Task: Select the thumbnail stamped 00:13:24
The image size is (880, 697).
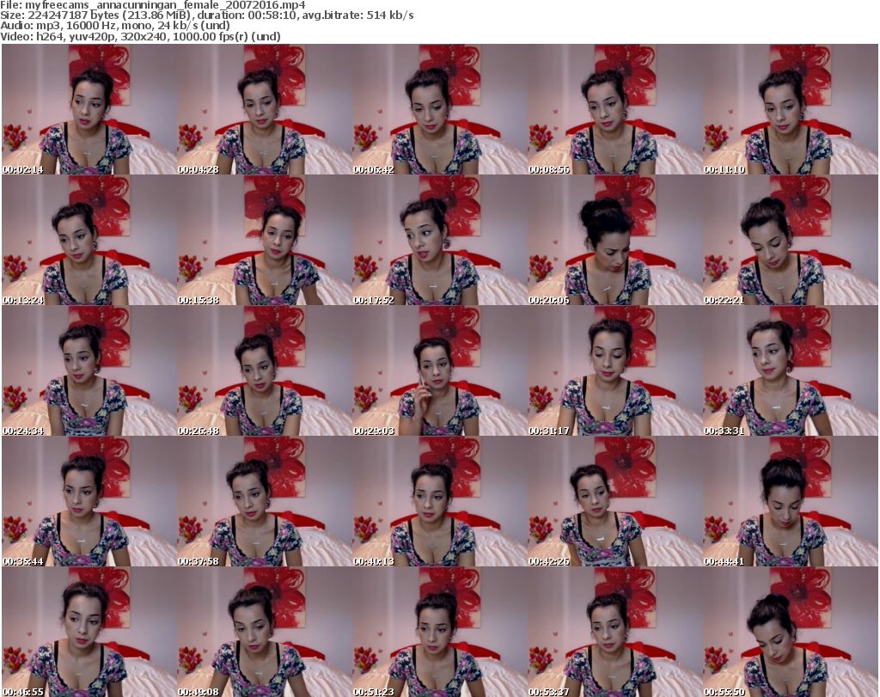Action: pyautogui.click(x=89, y=240)
